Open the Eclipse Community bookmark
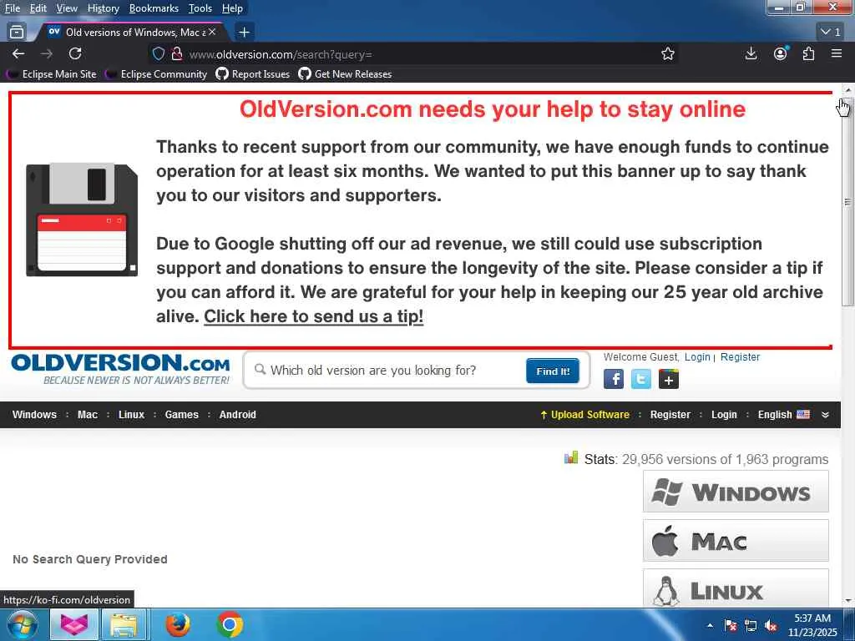 (x=156, y=74)
